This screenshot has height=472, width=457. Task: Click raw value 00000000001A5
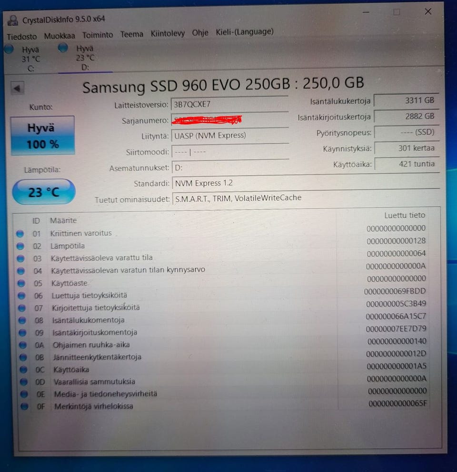tap(397, 366)
